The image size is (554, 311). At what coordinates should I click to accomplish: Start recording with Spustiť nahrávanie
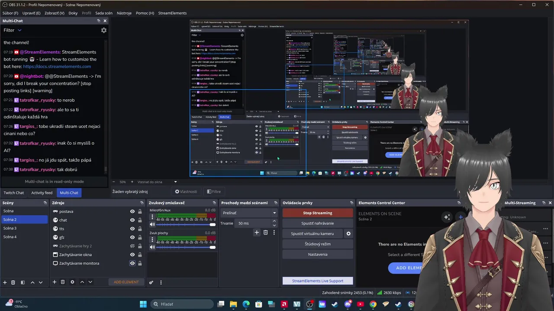tap(318, 223)
